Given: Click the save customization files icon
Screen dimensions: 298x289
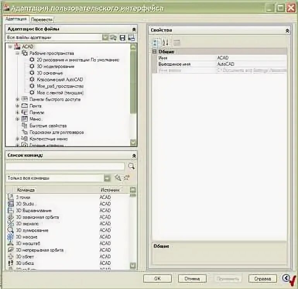Looking at the screenshot, I should [x=123, y=38].
